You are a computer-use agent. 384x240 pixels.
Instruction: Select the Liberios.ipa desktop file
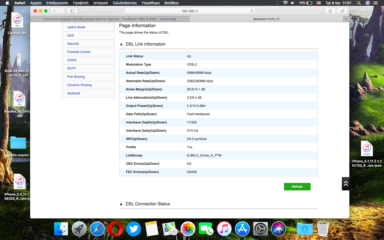pos(17,23)
